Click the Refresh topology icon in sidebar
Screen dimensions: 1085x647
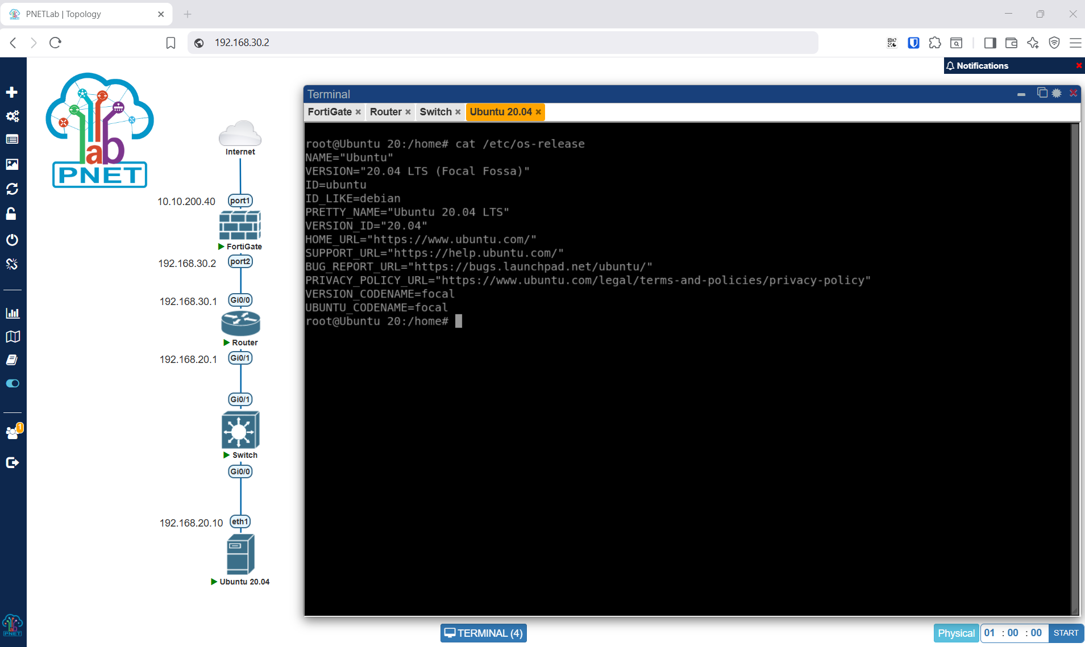tap(12, 189)
